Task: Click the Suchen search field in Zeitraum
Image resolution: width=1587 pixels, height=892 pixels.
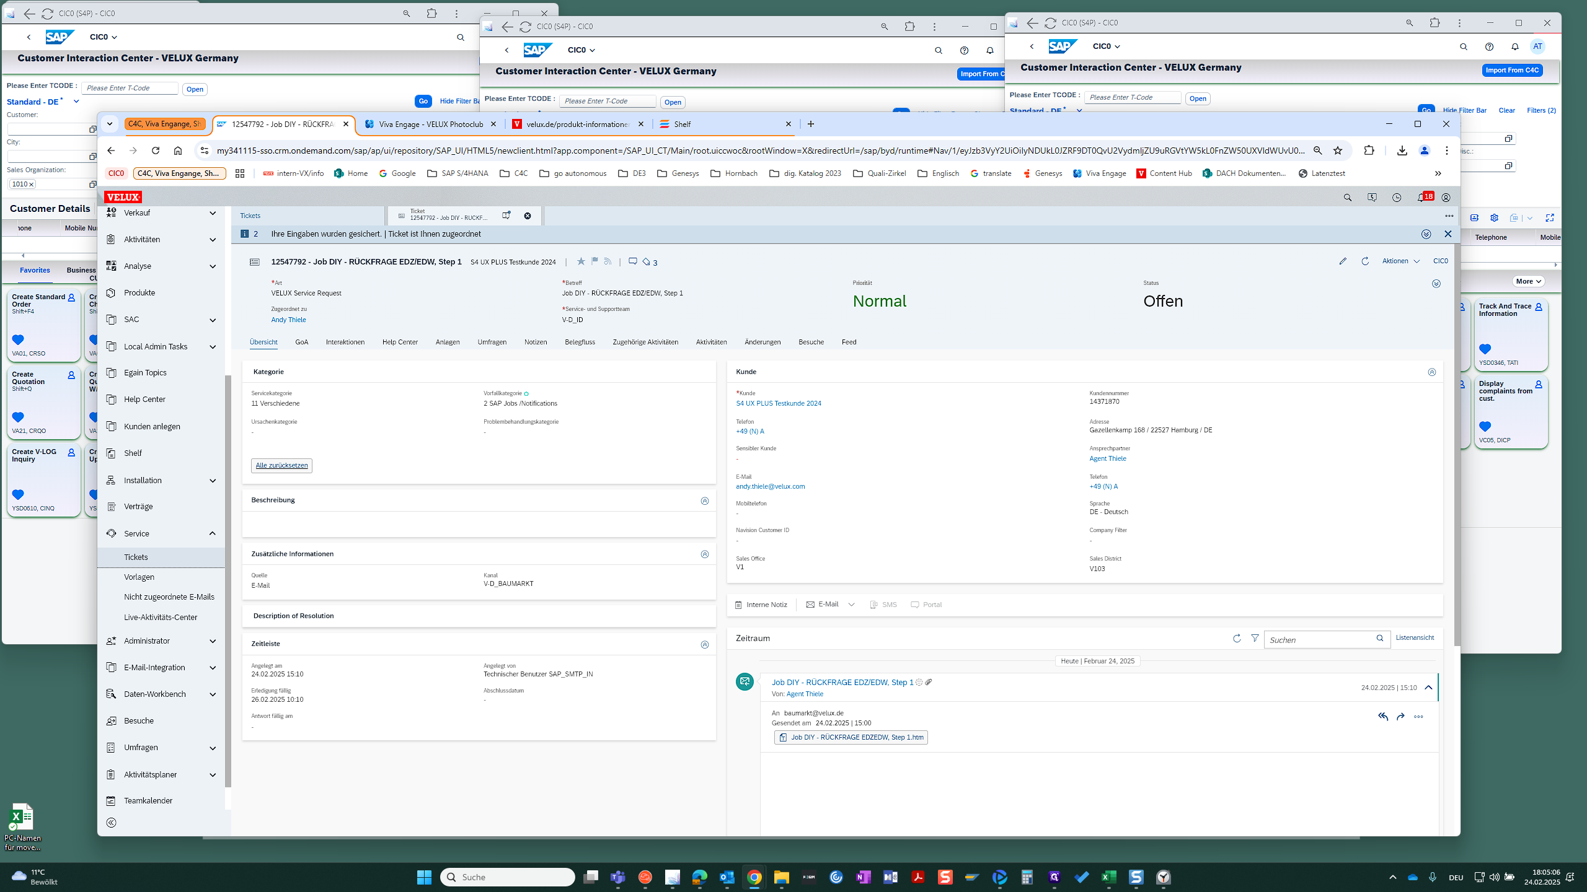Action: click(x=1319, y=640)
